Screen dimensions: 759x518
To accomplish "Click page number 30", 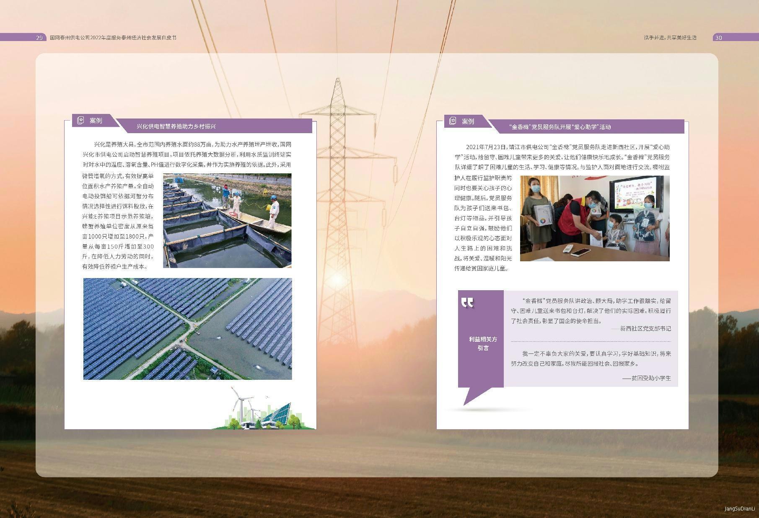I will 718,38.
